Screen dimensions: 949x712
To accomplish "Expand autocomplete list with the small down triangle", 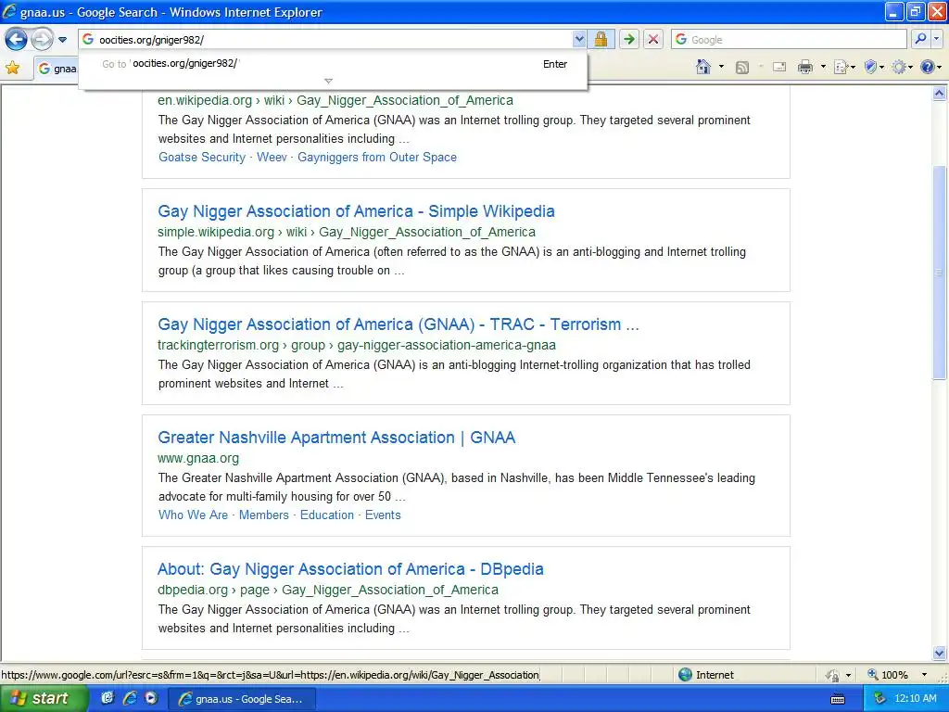I will point(329,82).
